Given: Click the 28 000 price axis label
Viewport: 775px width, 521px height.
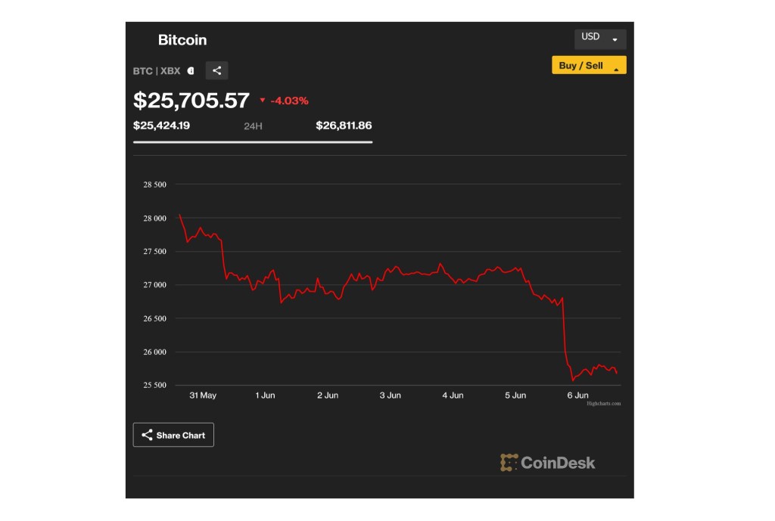Looking at the screenshot, I should [x=154, y=219].
